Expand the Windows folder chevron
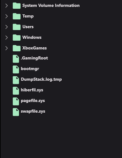 (7, 38)
